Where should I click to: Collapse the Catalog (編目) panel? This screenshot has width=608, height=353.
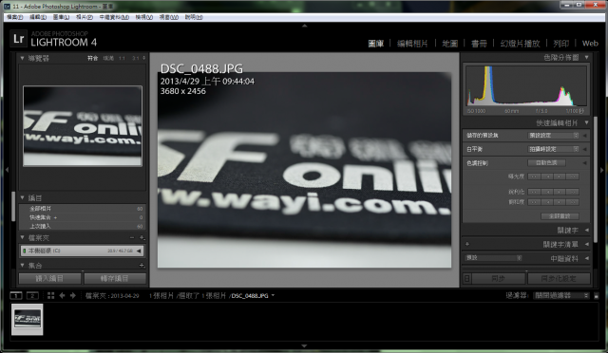click(22, 197)
